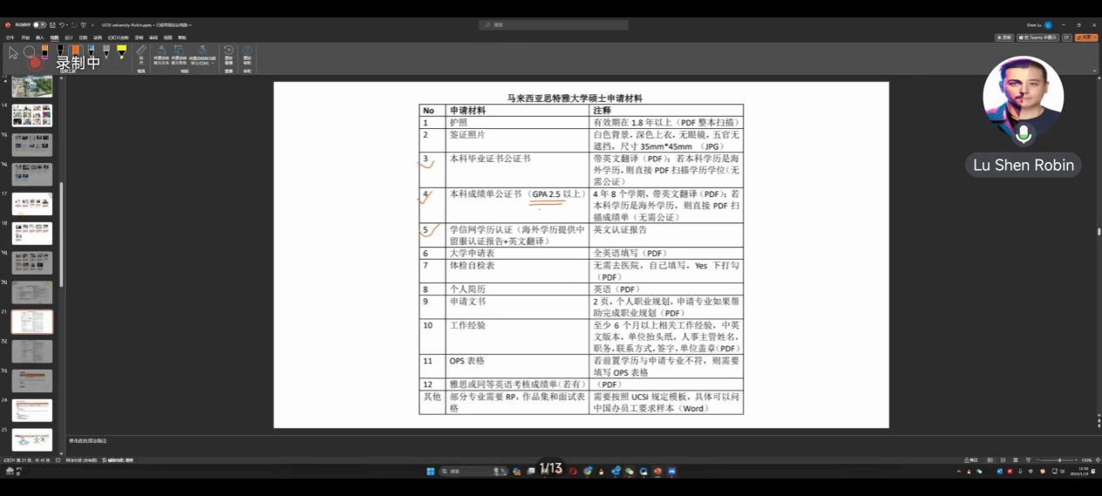Click the Present in Teams button
Image resolution: width=1102 pixels, height=496 pixels.
pyautogui.click(x=1038, y=37)
